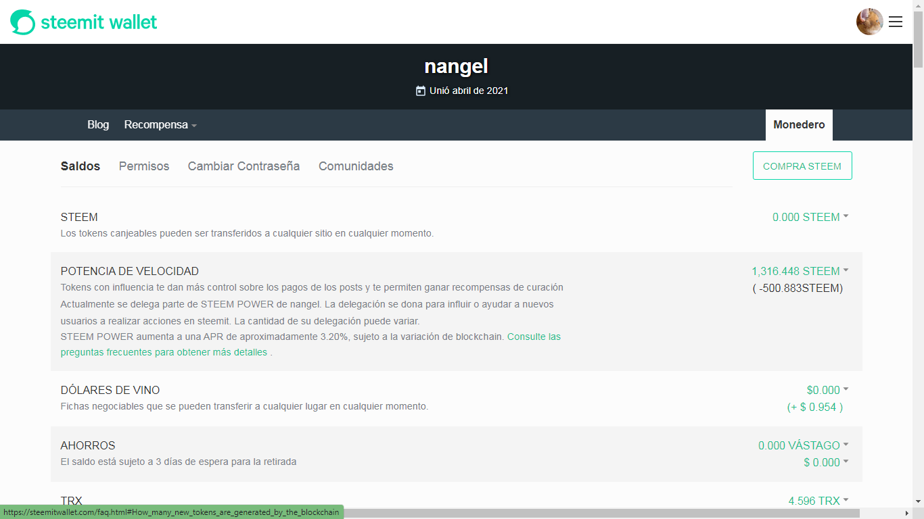Open the hamburger menu icon
Viewport: 924px width, 519px height.
896,22
